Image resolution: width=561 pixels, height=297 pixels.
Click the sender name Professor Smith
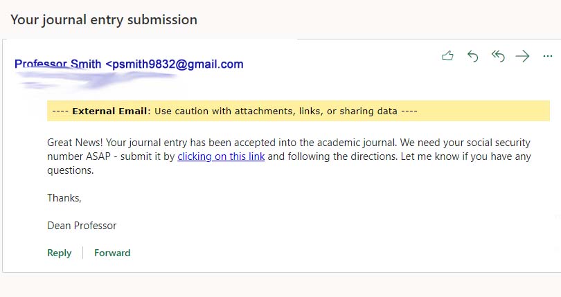pyautogui.click(x=57, y=64)
